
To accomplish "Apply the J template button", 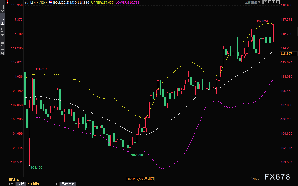I will point(44,184).
